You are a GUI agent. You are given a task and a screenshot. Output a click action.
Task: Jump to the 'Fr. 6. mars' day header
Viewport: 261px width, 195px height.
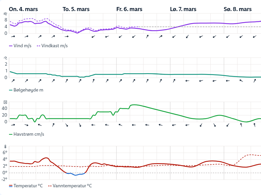click(129, 9)
